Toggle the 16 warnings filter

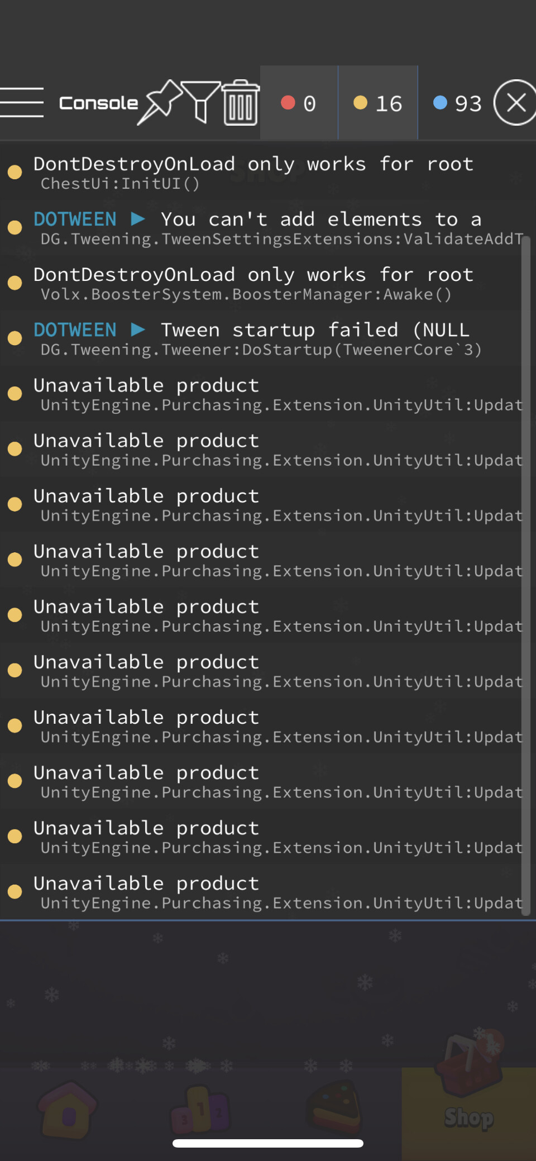click(377, 103)
